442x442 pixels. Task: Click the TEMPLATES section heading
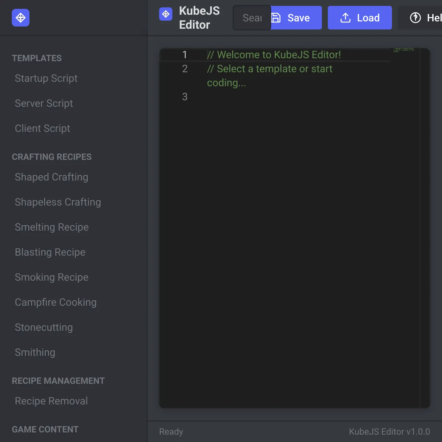click(x=37, y=58)
